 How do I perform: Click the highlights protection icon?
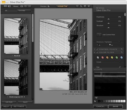pos(110,44)
